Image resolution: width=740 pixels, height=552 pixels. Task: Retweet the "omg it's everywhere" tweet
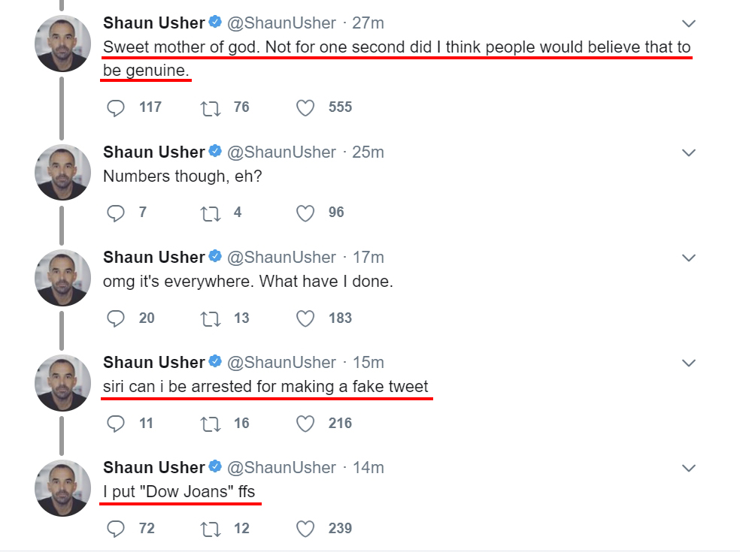pyautogui.click(x=210, y=318)
